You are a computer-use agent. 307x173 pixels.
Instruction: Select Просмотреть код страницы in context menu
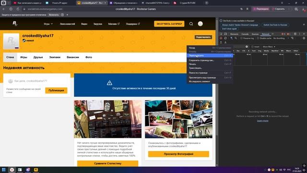point(210,77)
